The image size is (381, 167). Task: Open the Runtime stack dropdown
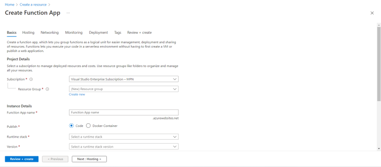pyautogui.click(x=124, y=137)
